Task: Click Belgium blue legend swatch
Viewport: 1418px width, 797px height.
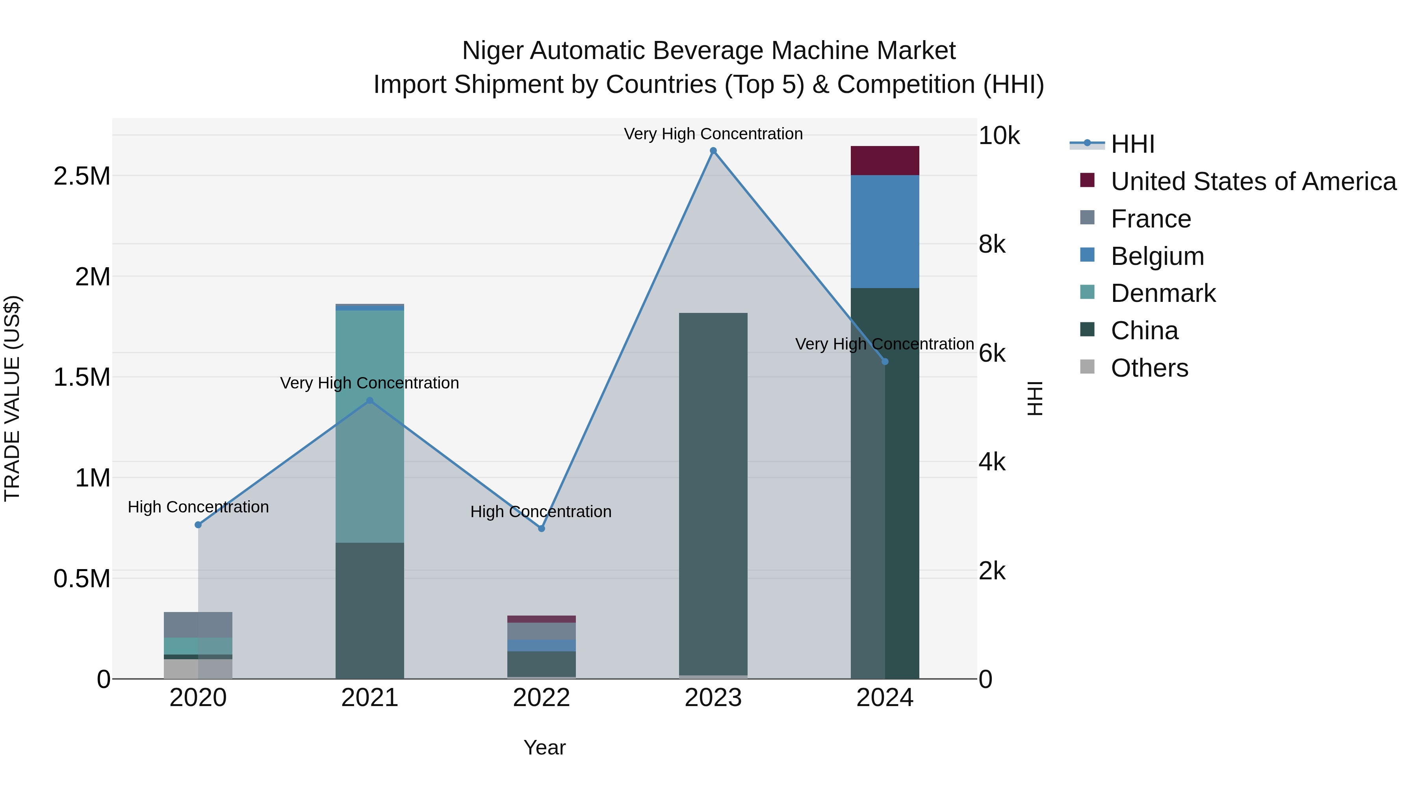Action: click(x=1087, y=255)
